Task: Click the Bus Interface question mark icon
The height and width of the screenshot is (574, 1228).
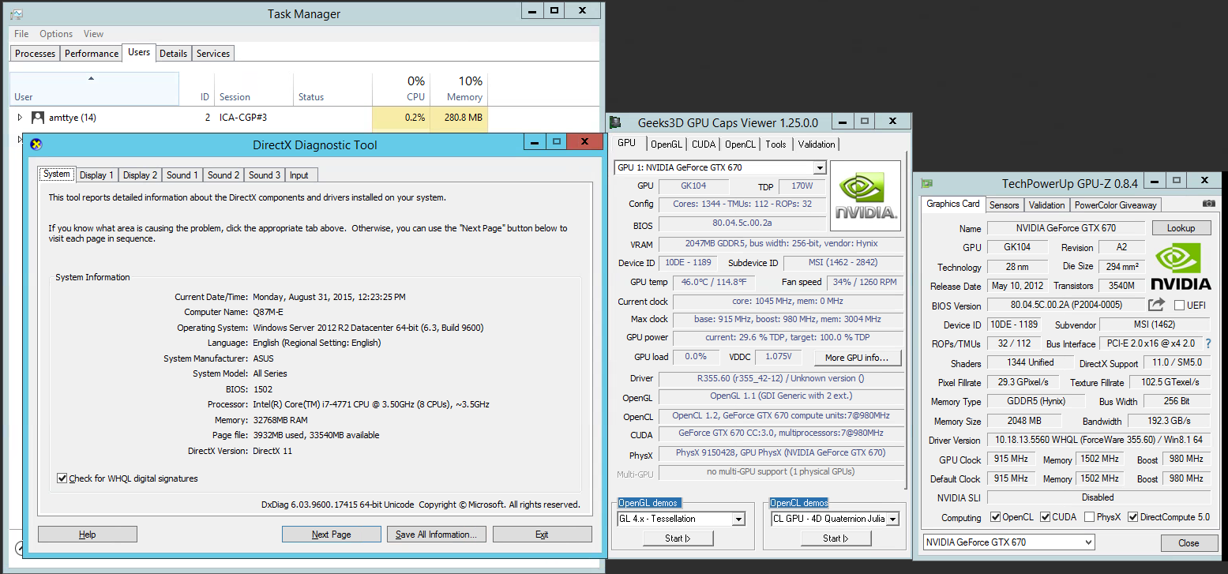Action: (1207, 343)
